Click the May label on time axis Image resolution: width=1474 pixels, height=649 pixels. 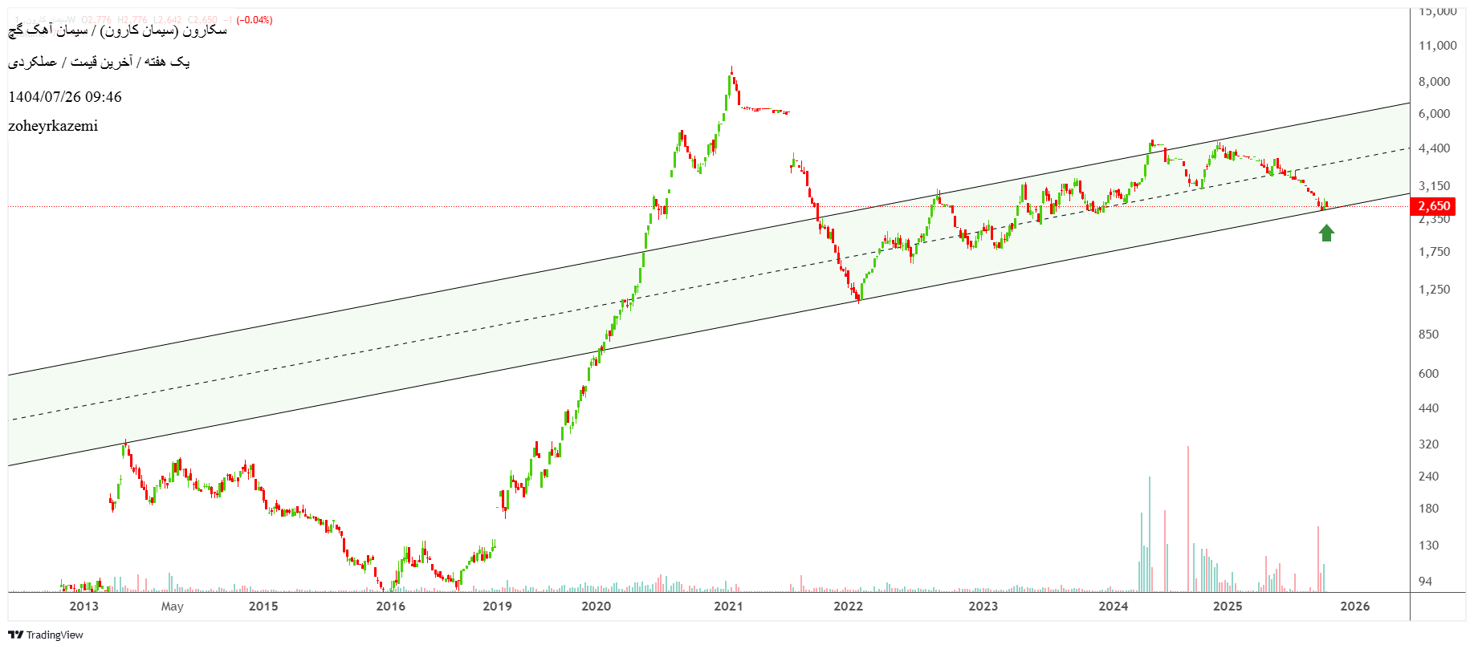pos(172,606)
